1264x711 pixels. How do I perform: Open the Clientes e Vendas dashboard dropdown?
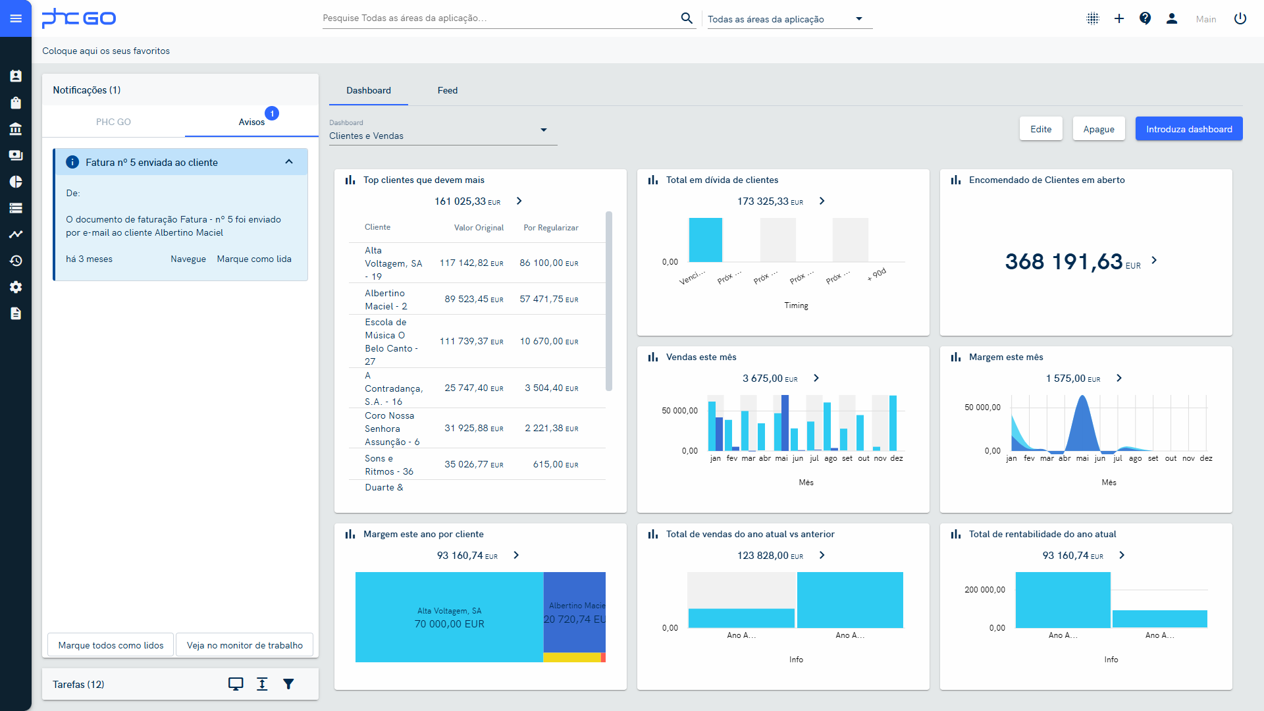click(543, 130)
